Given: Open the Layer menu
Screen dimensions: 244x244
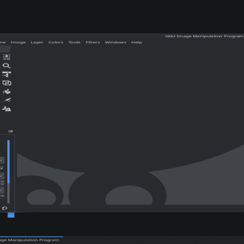Looking at the screenshot, I should click(x=37, y=42).
